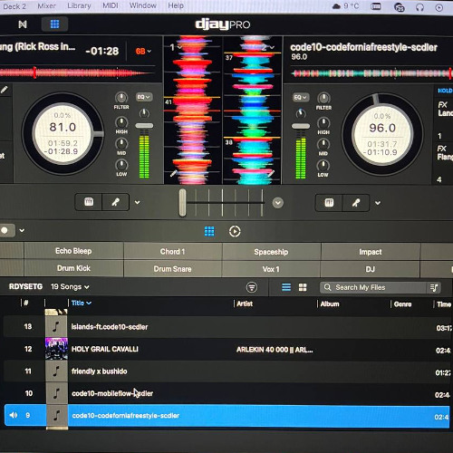Toggle deck 2 microphone button
Screen dimensions: 453x453
[356, 203]
